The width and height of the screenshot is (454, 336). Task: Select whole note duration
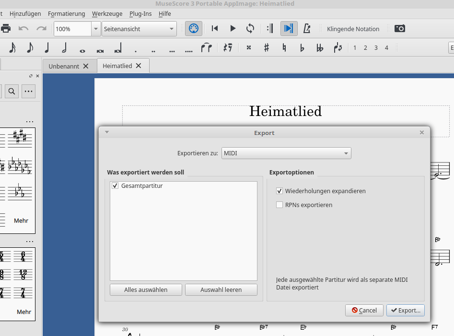[82, 51]
